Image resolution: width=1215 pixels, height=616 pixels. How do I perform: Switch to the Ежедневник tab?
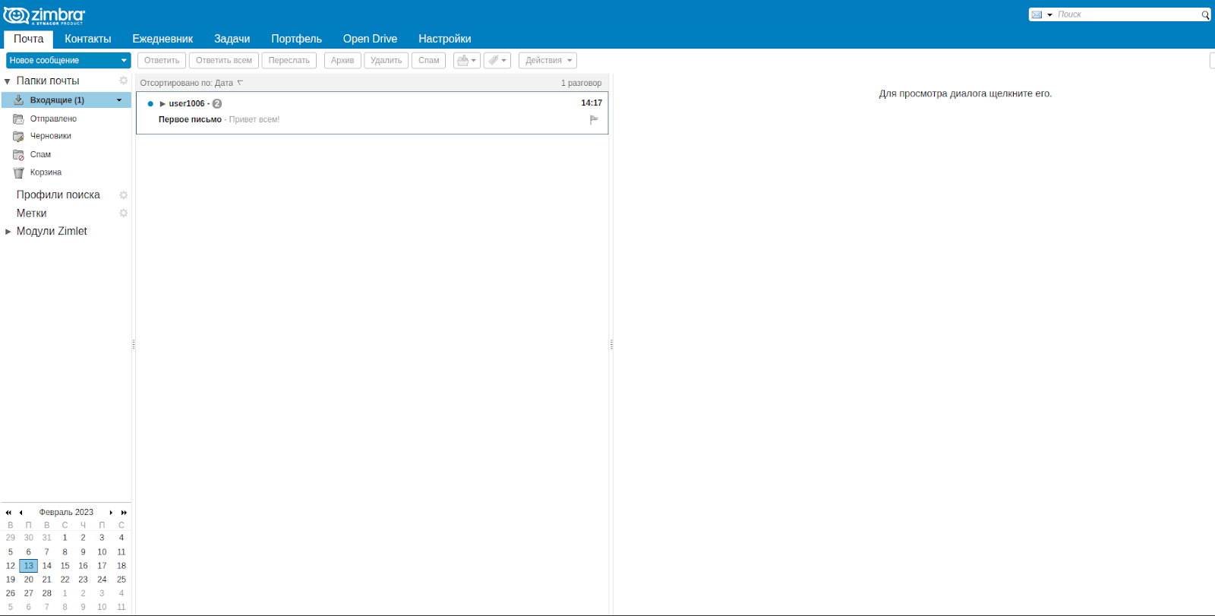tap(163, 39)
